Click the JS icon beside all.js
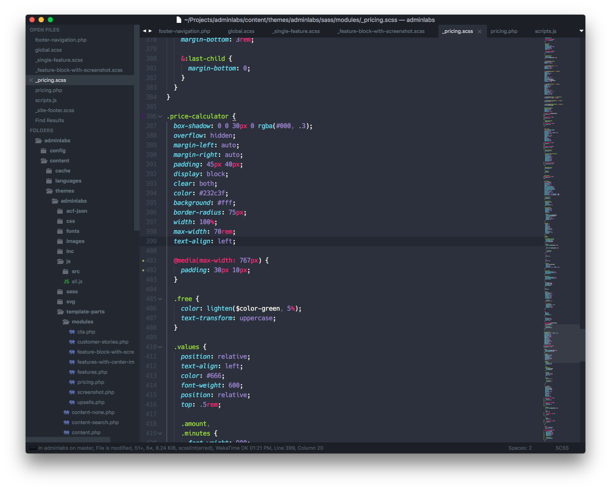The image size is (611, 490). coord(66,281)
